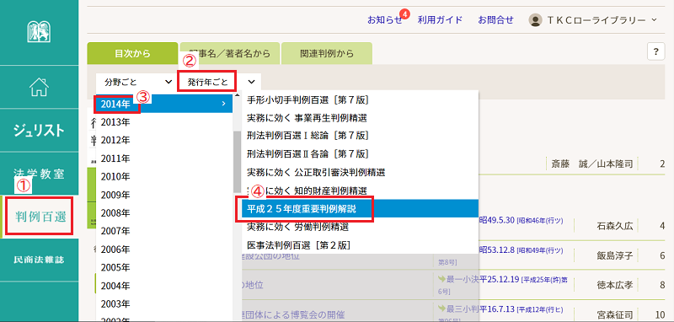Image resolution: width=674 pixels, height=322 pixels.
Task: Switch to the 目次から tab
Action: click(x=132, y=54)
